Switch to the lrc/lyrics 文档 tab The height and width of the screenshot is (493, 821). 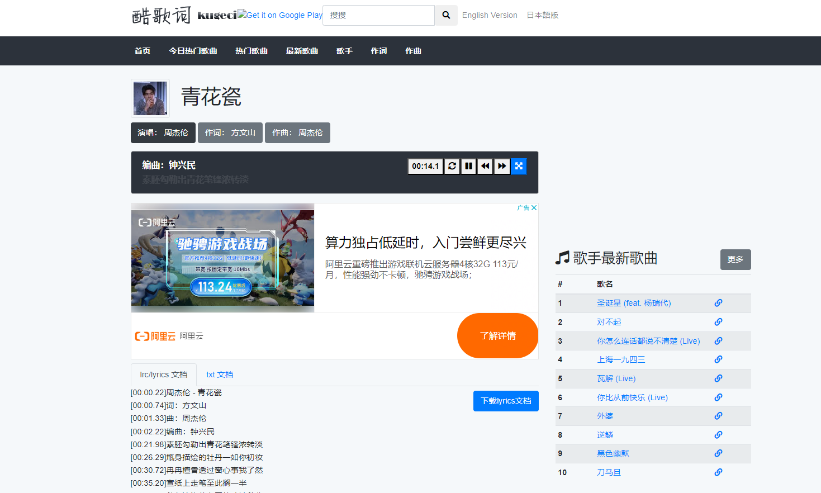point(164,375)
